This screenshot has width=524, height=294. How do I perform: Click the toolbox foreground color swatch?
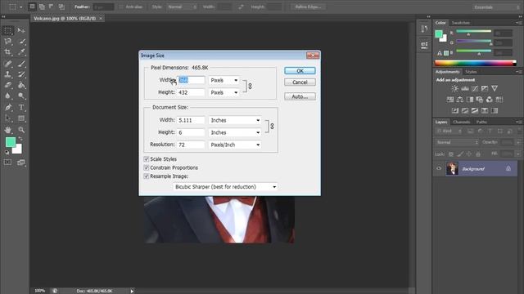11,142
